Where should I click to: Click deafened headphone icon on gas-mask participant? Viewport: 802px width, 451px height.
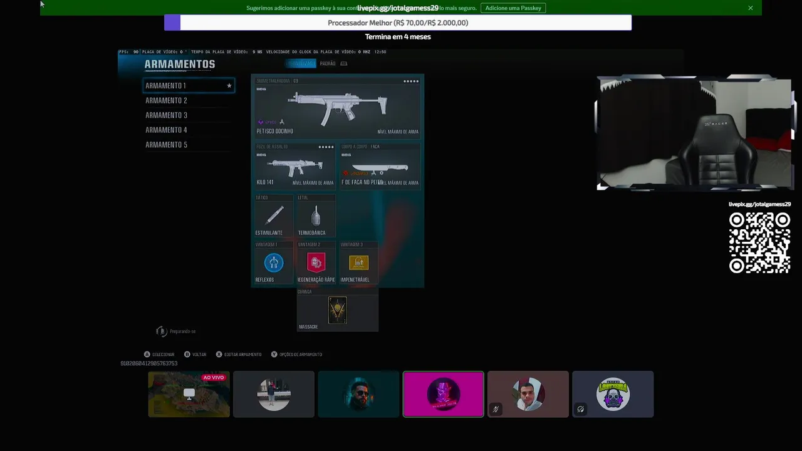[x=580, y=410]
